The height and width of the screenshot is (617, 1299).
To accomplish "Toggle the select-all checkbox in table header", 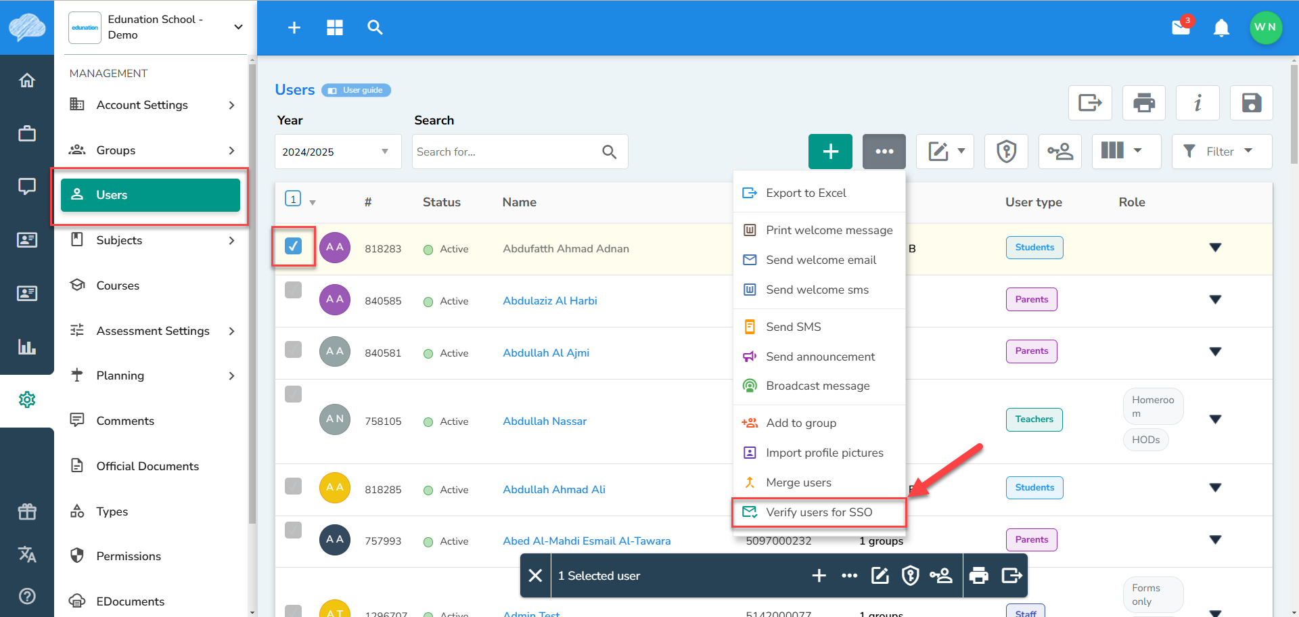I will click(x=293, y=198).
